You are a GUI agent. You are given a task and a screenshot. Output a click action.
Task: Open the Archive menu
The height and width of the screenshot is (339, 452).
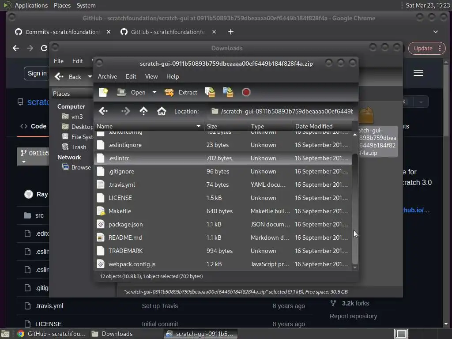[x=107, y=76]
